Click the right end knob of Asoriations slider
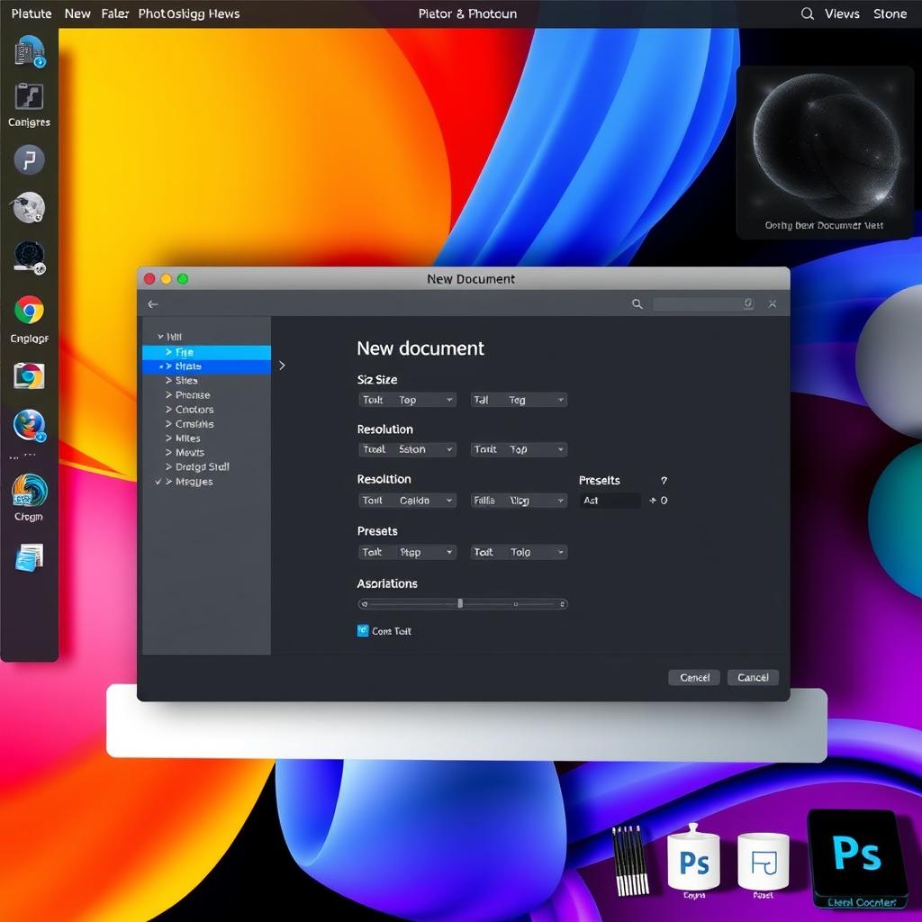Screen dimensions: 922x922 (x=563, y=604)
